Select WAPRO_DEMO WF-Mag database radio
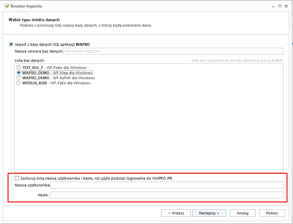The height and width of the screenshot is (224, 293). tap(19, 73)
